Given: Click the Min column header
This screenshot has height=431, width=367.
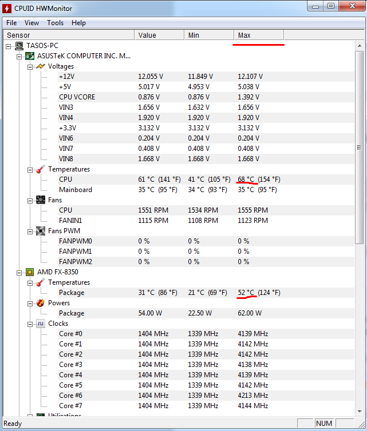Looking at the screenshot, I should point(209,35).
